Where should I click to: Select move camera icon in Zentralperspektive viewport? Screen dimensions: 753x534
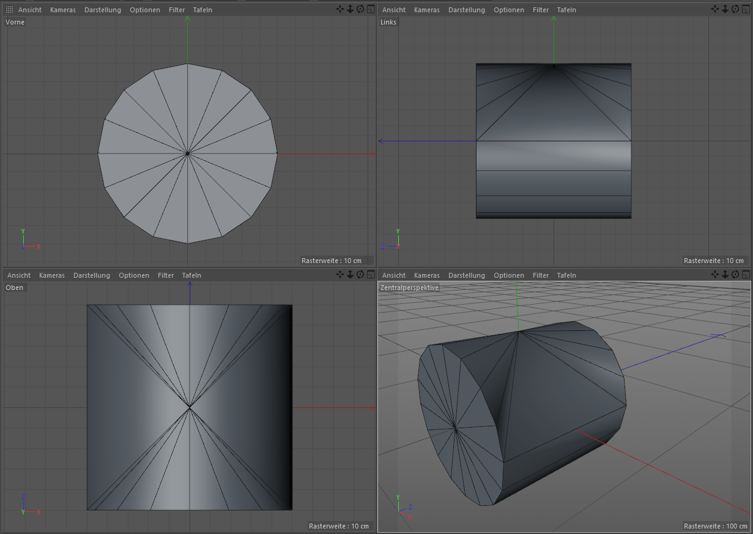[715, 275]
